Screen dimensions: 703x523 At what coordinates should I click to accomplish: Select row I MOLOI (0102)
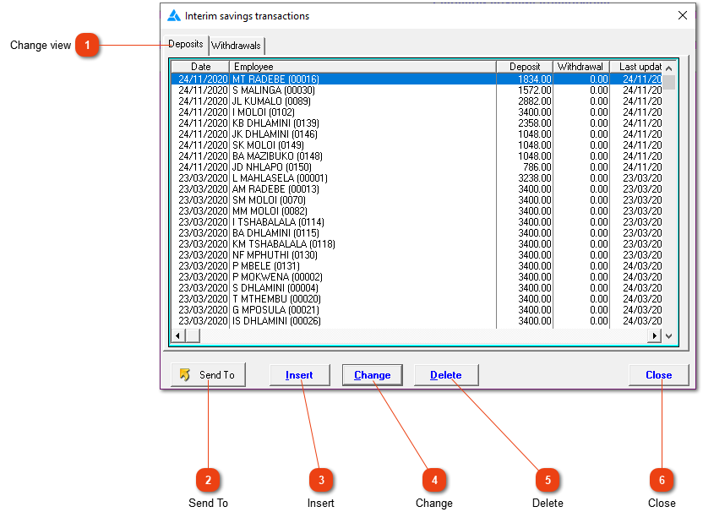coord(417,112)
